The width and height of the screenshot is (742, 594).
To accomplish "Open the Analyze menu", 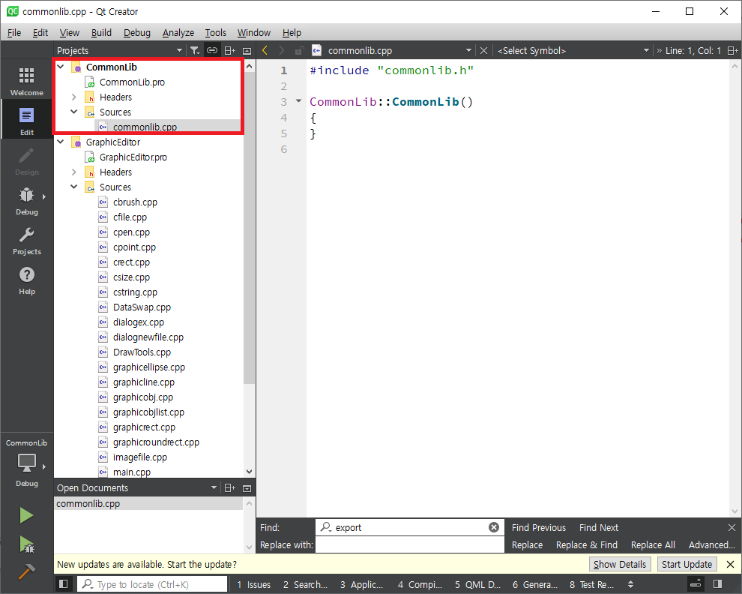I will [x=178, y=33].
